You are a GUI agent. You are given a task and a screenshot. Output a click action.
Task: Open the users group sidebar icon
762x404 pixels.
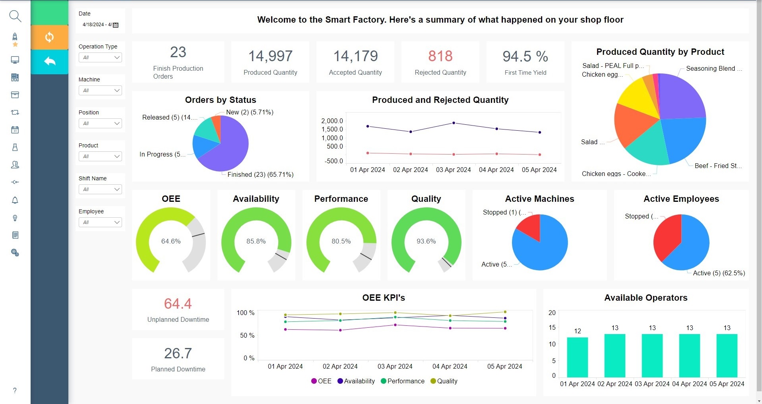[x=15, y=165]
